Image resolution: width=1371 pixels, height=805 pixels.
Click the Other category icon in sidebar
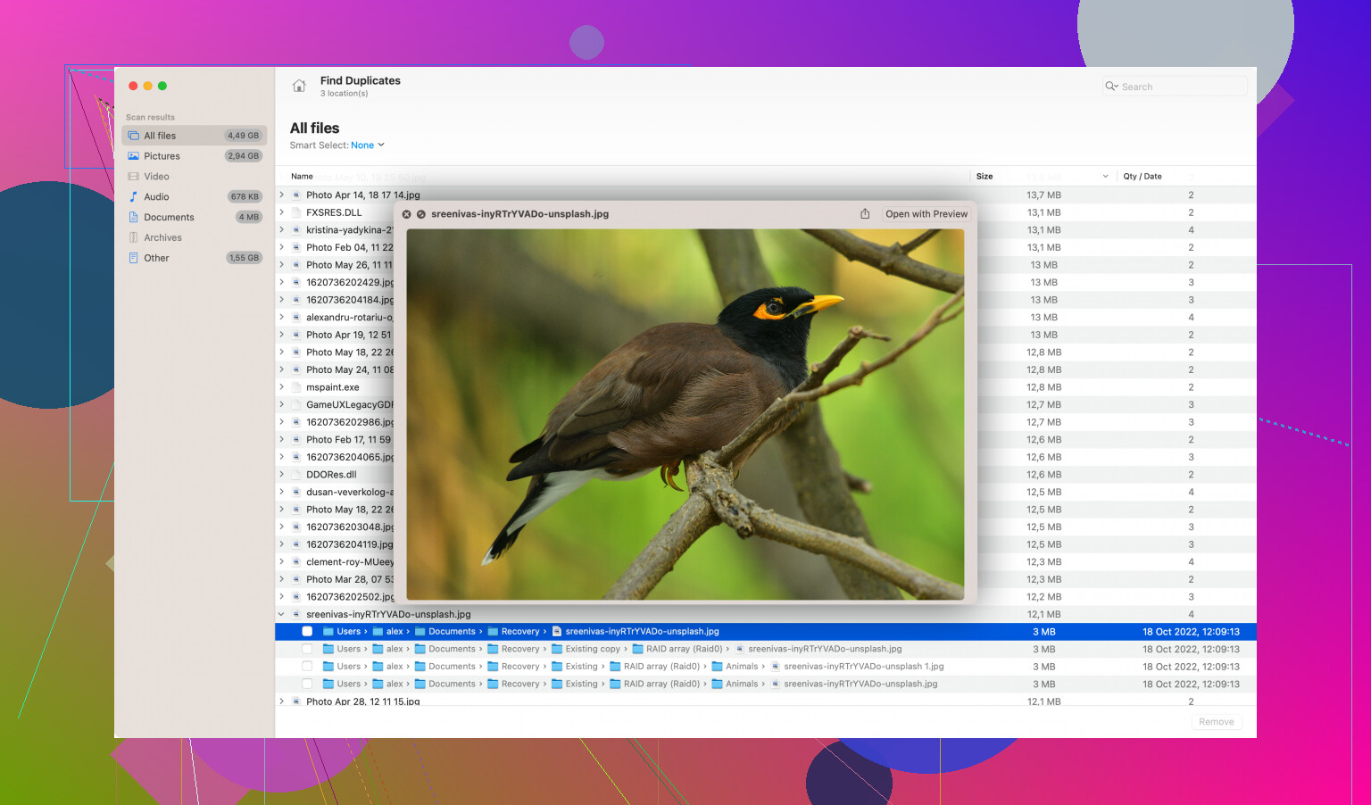pyautogui.click(x=134, y=258)
